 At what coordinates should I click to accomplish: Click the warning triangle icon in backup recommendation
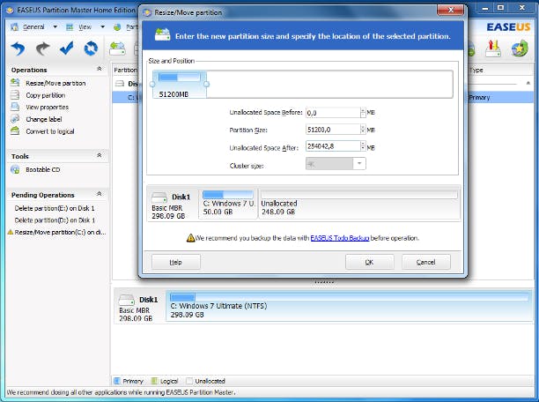190,238
